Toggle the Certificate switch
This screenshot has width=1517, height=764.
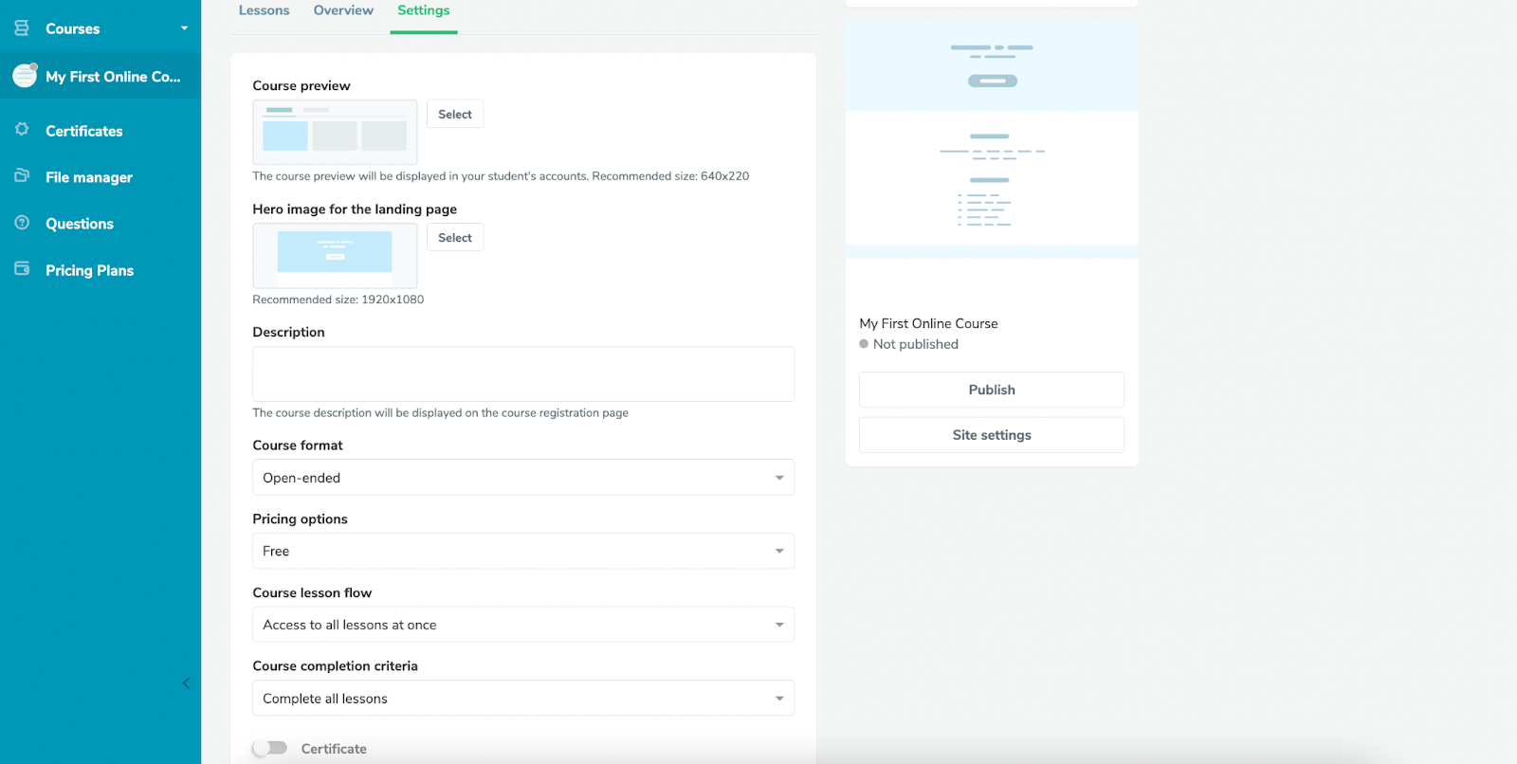pyautogui.click(x=270, y=748)
